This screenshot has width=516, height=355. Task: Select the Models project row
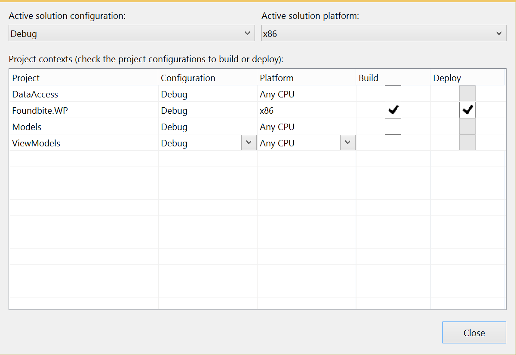pyautogui.click(x=27, y=127)
